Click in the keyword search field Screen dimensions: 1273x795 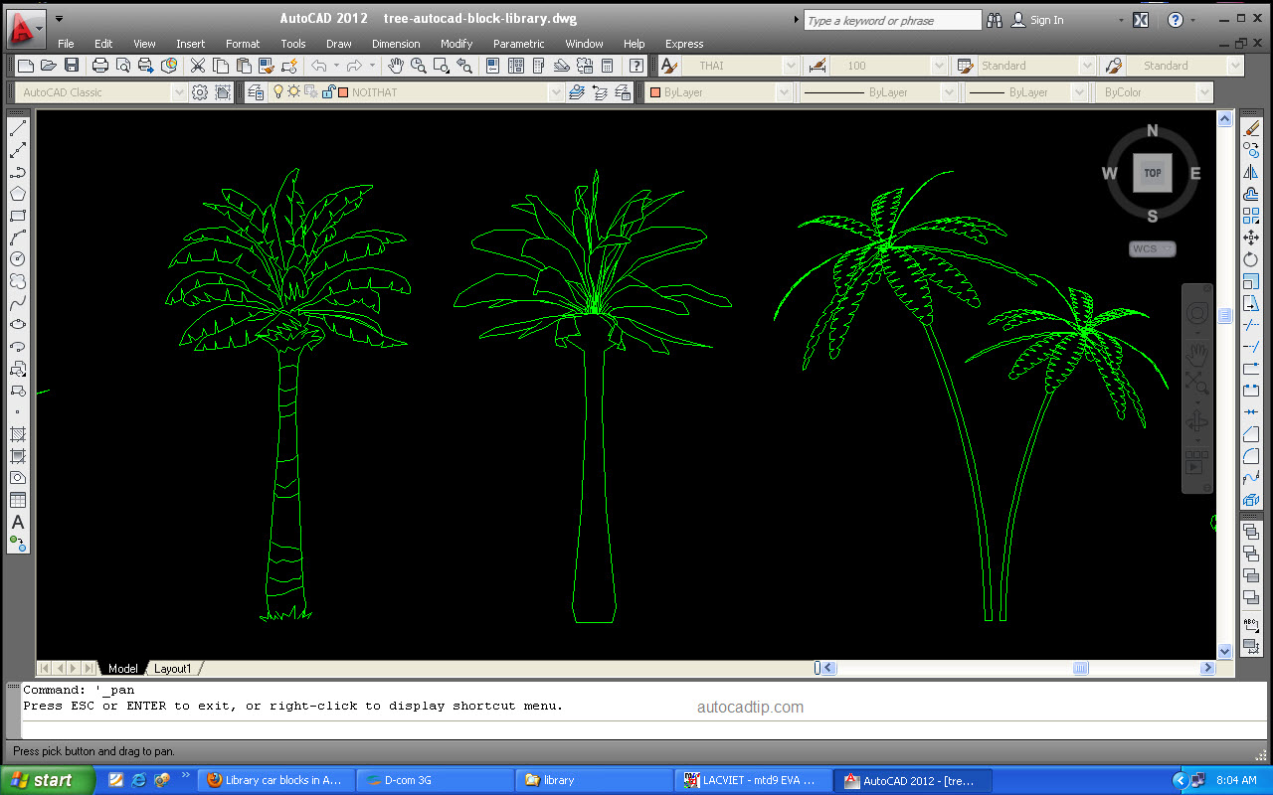pyautogui.click(x=892, y=20)
